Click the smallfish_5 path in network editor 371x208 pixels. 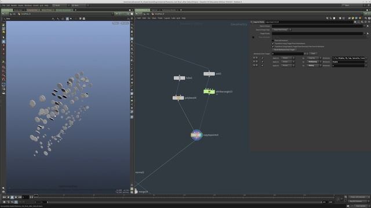159,14
